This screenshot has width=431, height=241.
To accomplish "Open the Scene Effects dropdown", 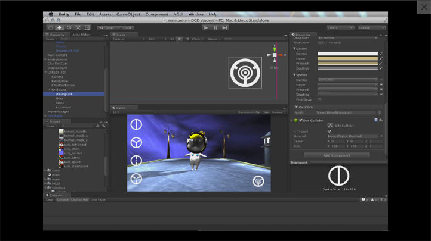I will (x=198, y=39).
